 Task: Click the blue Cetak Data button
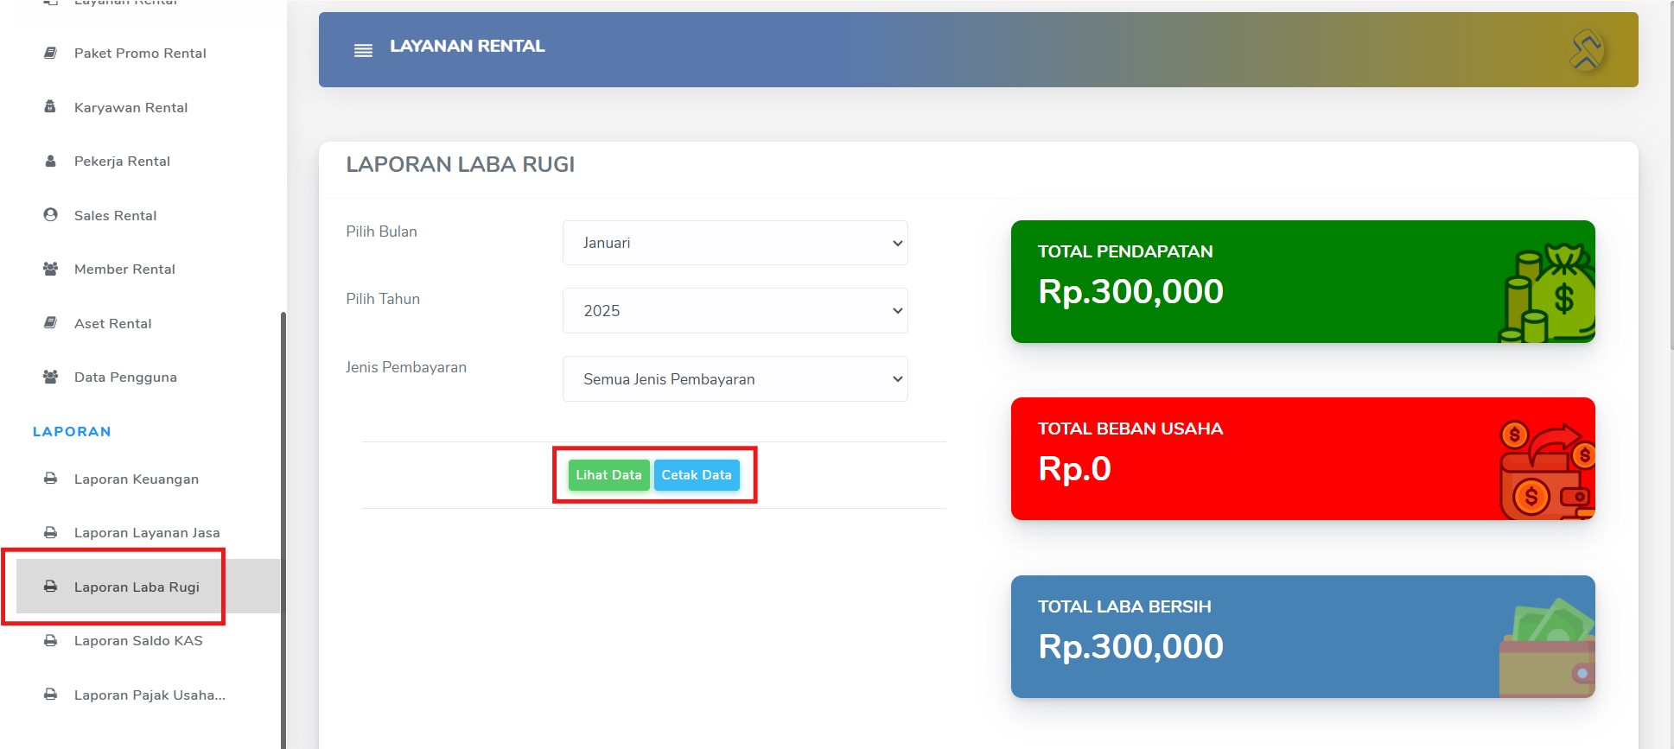697,475
